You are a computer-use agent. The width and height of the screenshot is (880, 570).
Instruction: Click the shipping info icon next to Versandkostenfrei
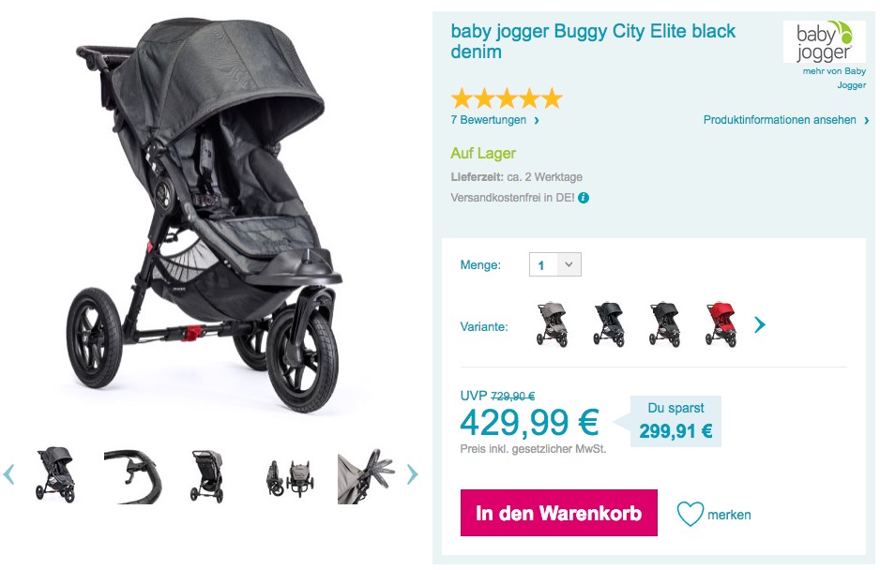tap(584, 198)
